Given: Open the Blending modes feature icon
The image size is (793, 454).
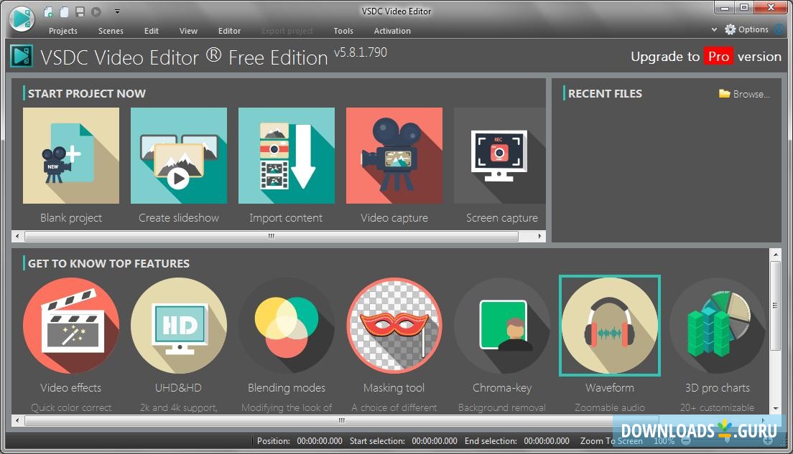Looking at the screenshot, I should [x=287, y=326].
